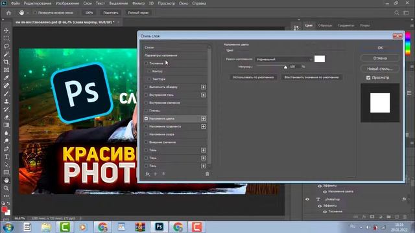Viewport: 415px width, 233px height.
Task: Hide the photoshop text layer eye
Action: point(307,199)
